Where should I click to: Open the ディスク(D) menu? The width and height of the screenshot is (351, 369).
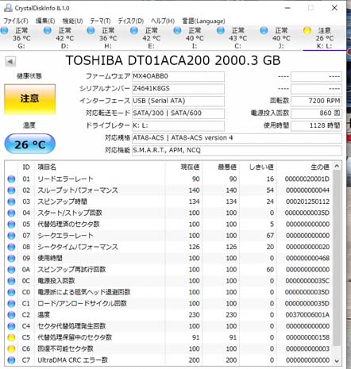(x=130, y=21)
